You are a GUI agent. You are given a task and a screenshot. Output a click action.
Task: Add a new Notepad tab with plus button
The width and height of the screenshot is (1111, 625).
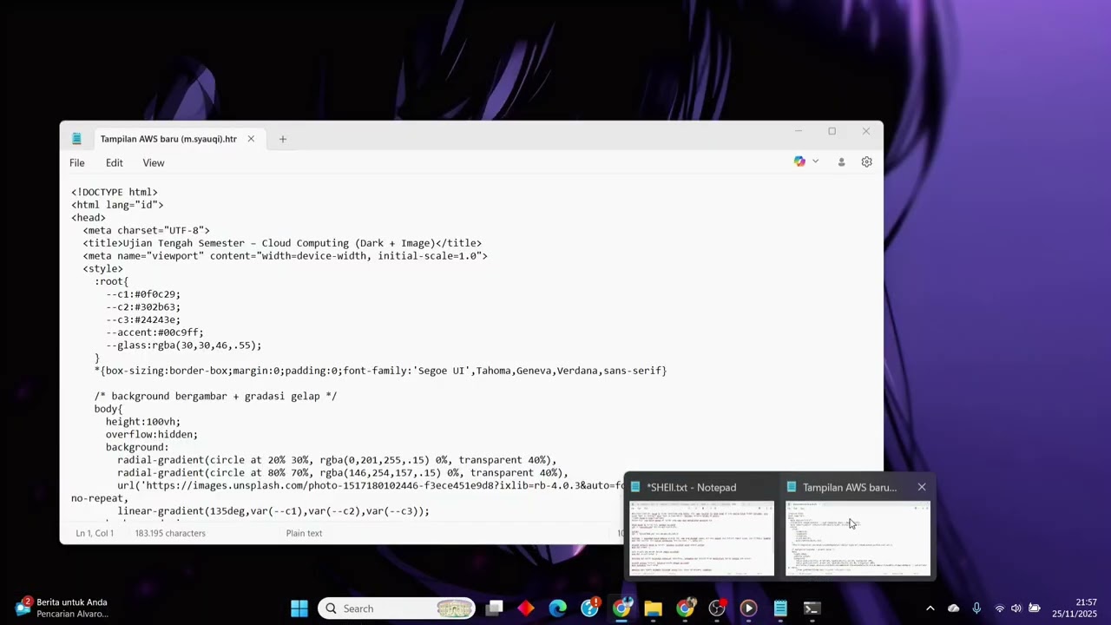(282, 139)
